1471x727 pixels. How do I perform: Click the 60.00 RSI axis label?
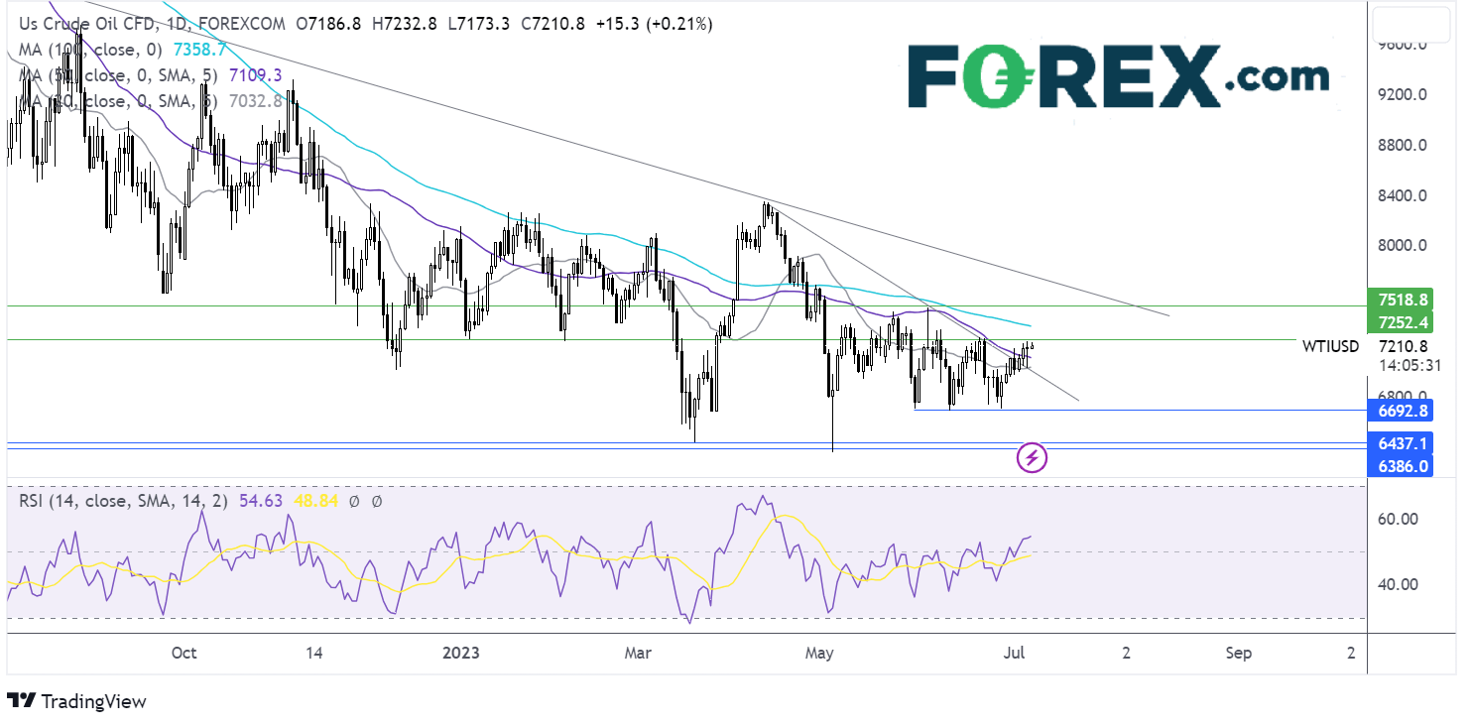coord(1397,519)
